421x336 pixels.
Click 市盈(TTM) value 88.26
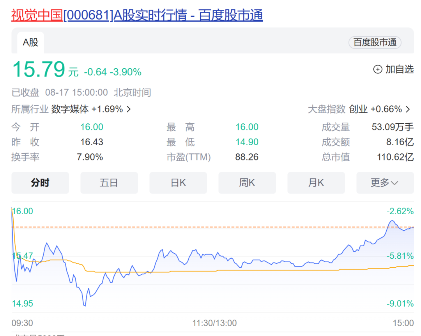pyautogui.click(x=247, y=157)
